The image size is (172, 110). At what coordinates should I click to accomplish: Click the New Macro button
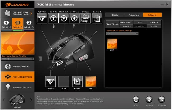tap(126, 22)
